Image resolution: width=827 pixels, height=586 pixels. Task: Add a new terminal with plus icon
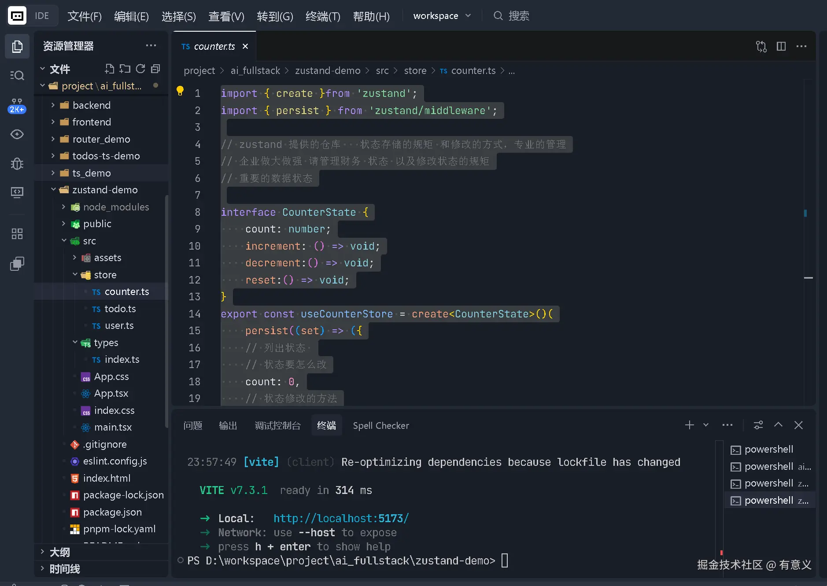690,425
